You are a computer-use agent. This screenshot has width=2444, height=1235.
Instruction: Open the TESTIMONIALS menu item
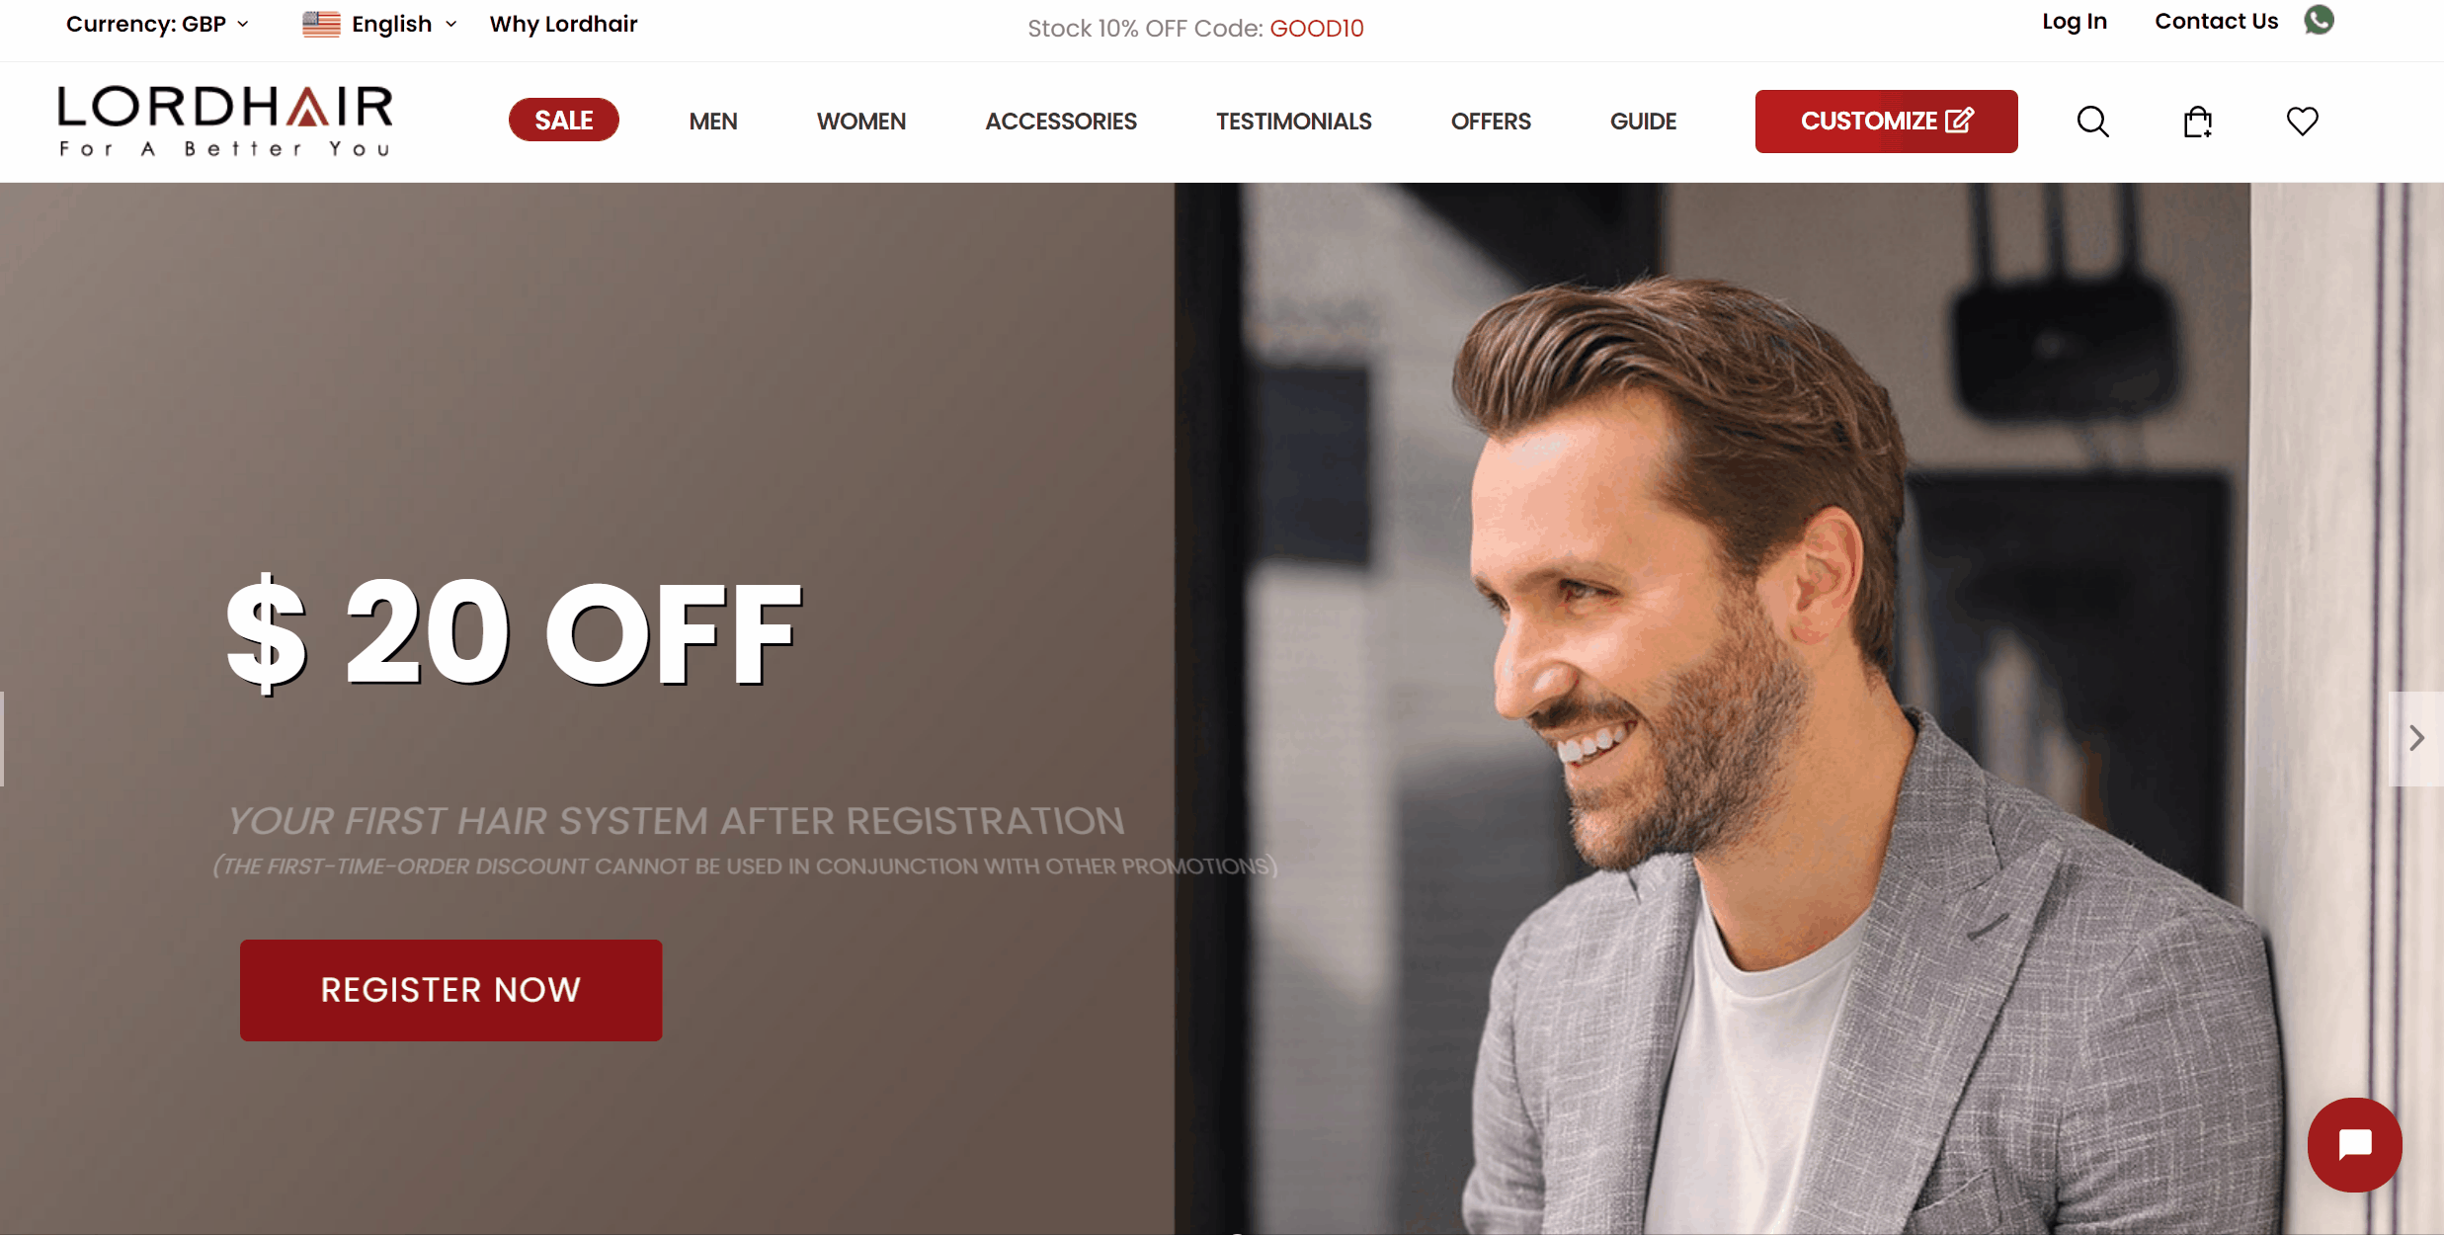click(1293, 122)
